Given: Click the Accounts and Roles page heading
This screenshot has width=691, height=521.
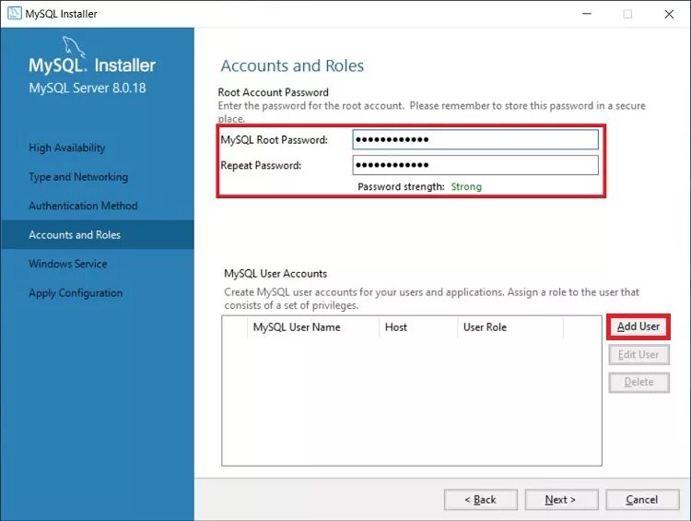Looking at the screenshot, I should [x=292, y=65].
